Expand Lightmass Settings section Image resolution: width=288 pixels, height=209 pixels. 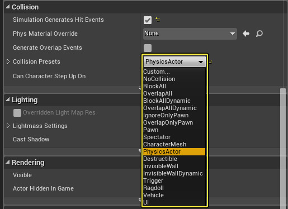8,126
